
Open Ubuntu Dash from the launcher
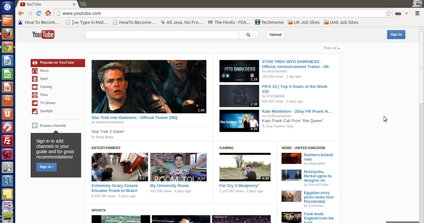tap(7, 7)
